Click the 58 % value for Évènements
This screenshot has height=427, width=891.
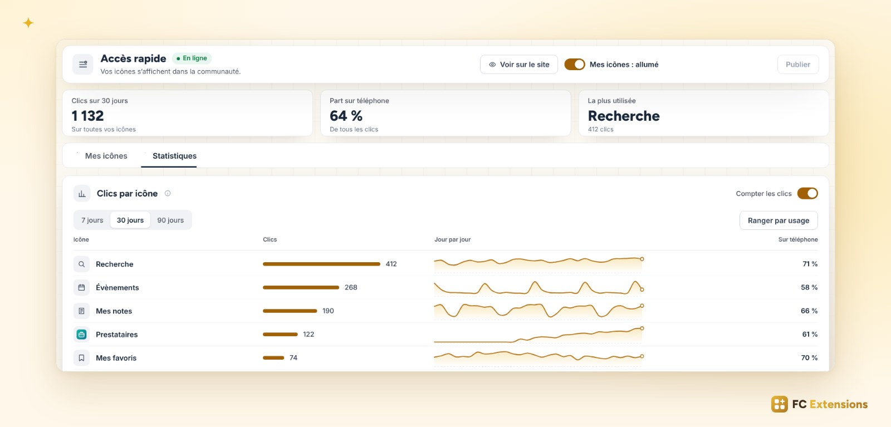(809, 287)
